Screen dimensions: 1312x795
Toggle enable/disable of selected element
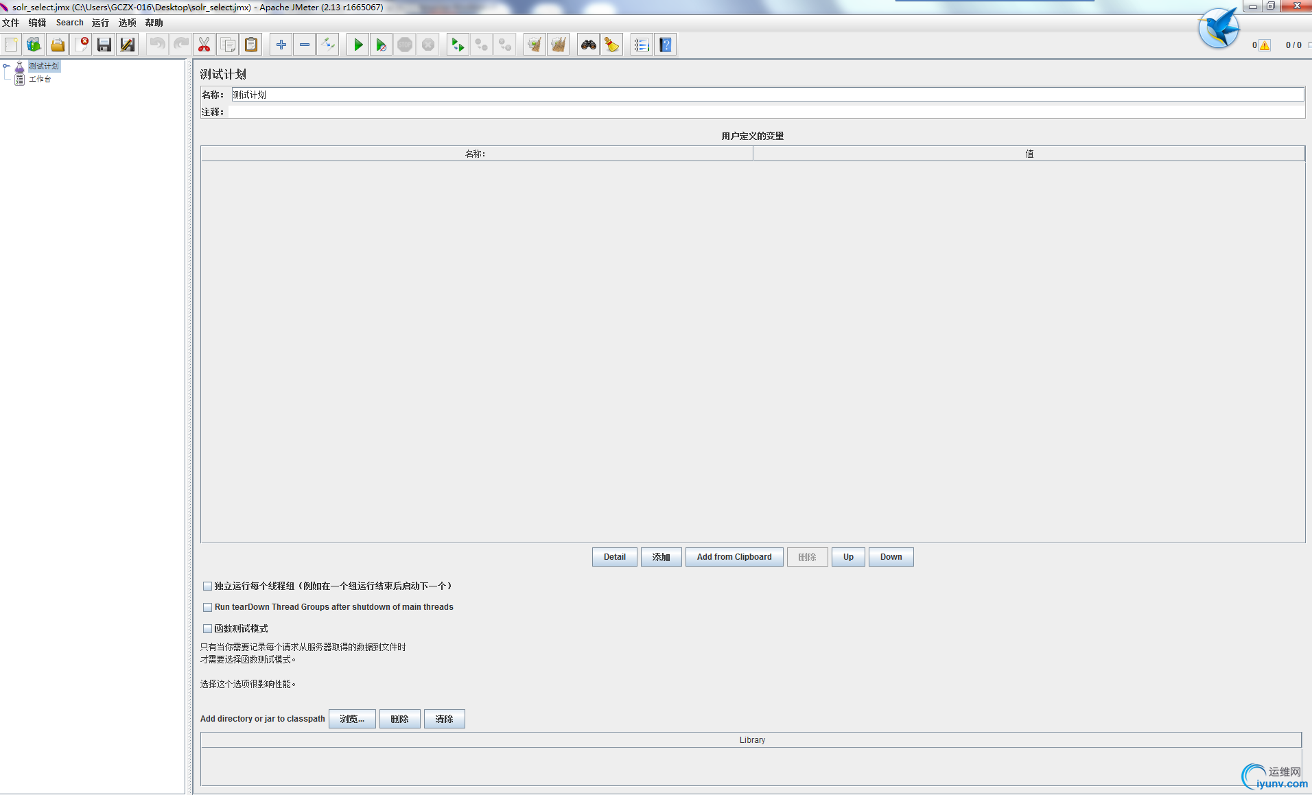pyautogui.click(x=328, y=45)
